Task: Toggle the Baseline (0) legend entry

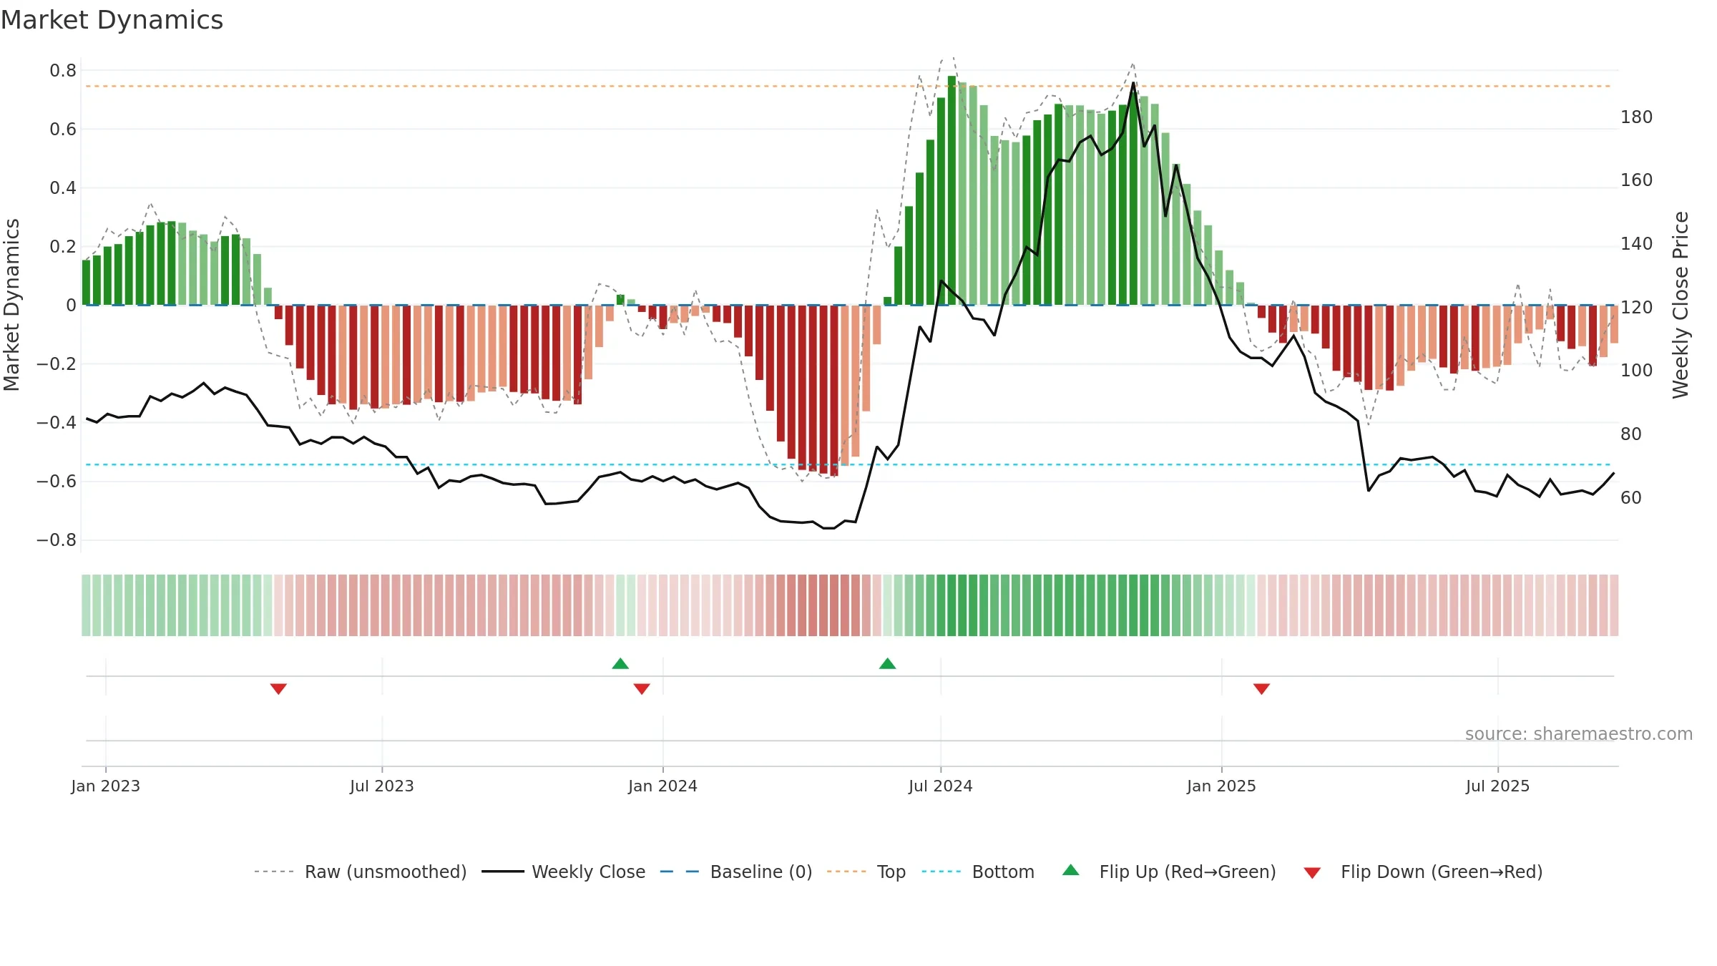Action: coord(735,872)
